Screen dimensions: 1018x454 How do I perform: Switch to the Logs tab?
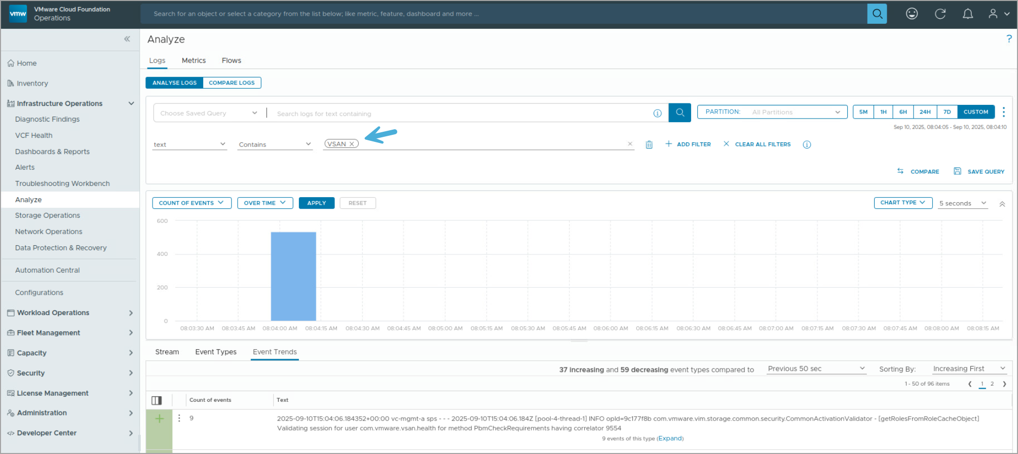(157, 60)
